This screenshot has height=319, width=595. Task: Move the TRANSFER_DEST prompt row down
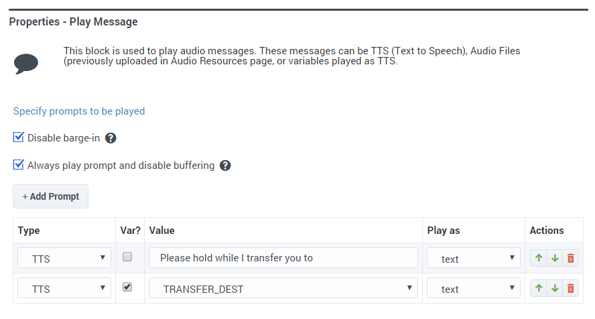click(x=555, y=288)
